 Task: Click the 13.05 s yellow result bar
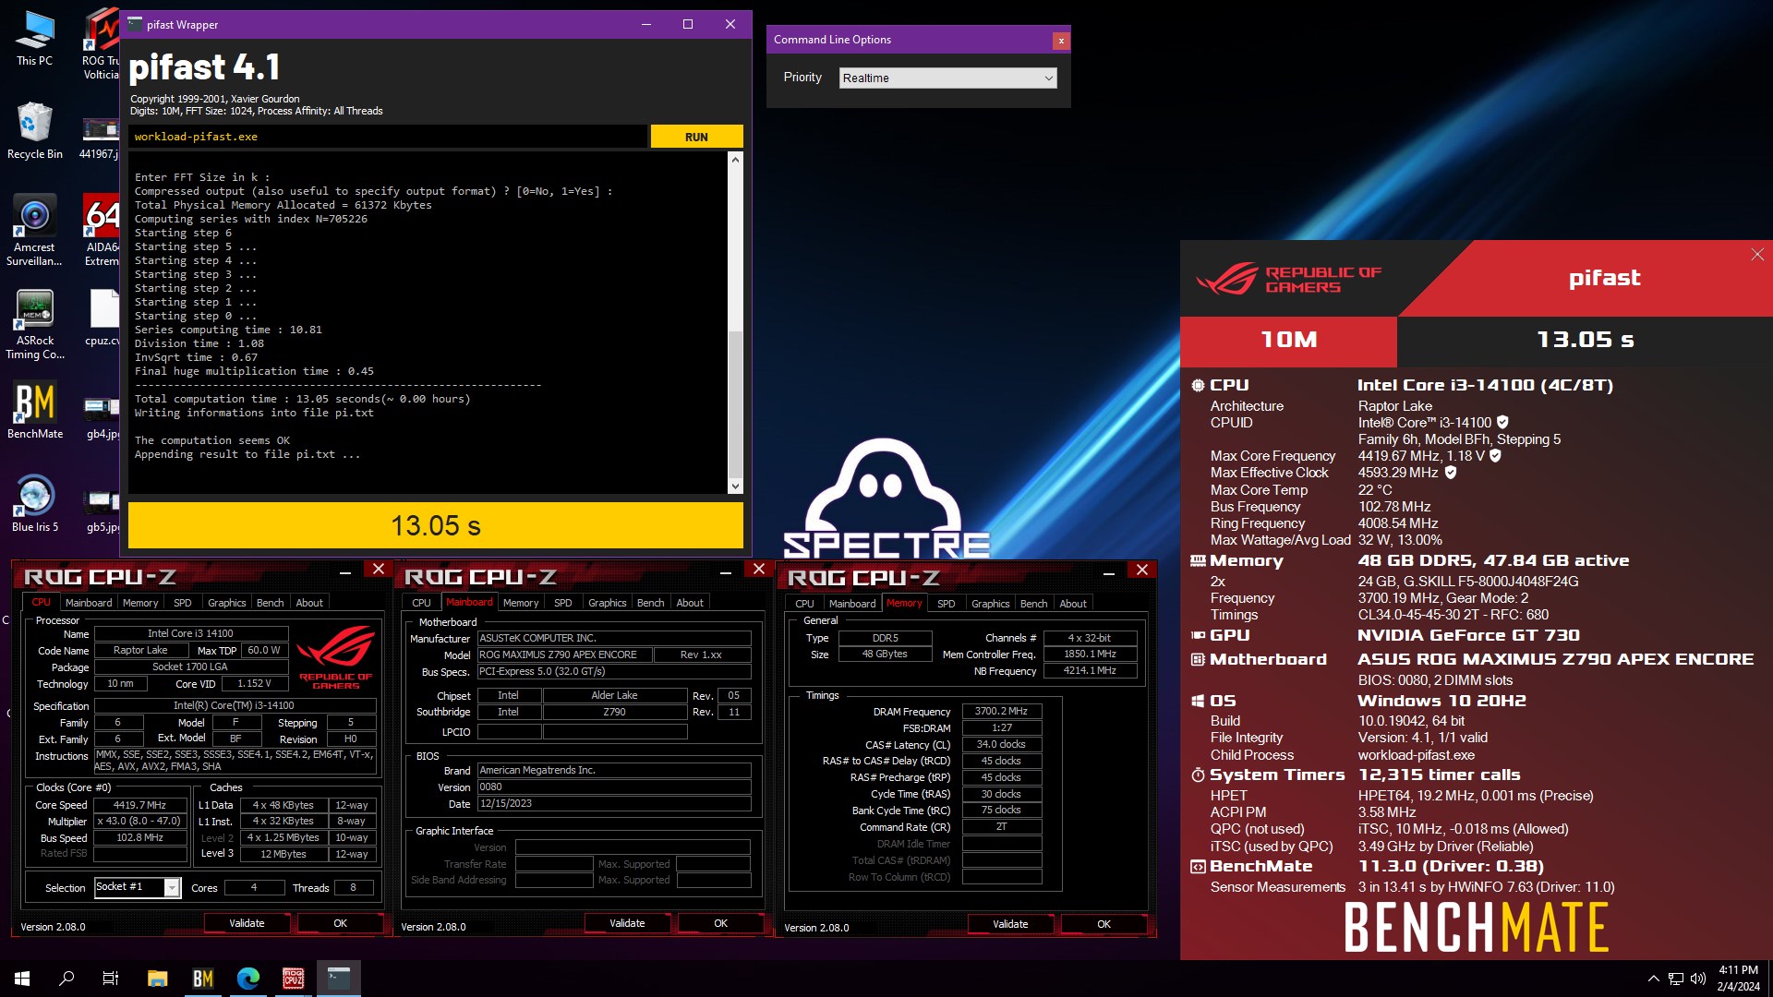point(436,525)
